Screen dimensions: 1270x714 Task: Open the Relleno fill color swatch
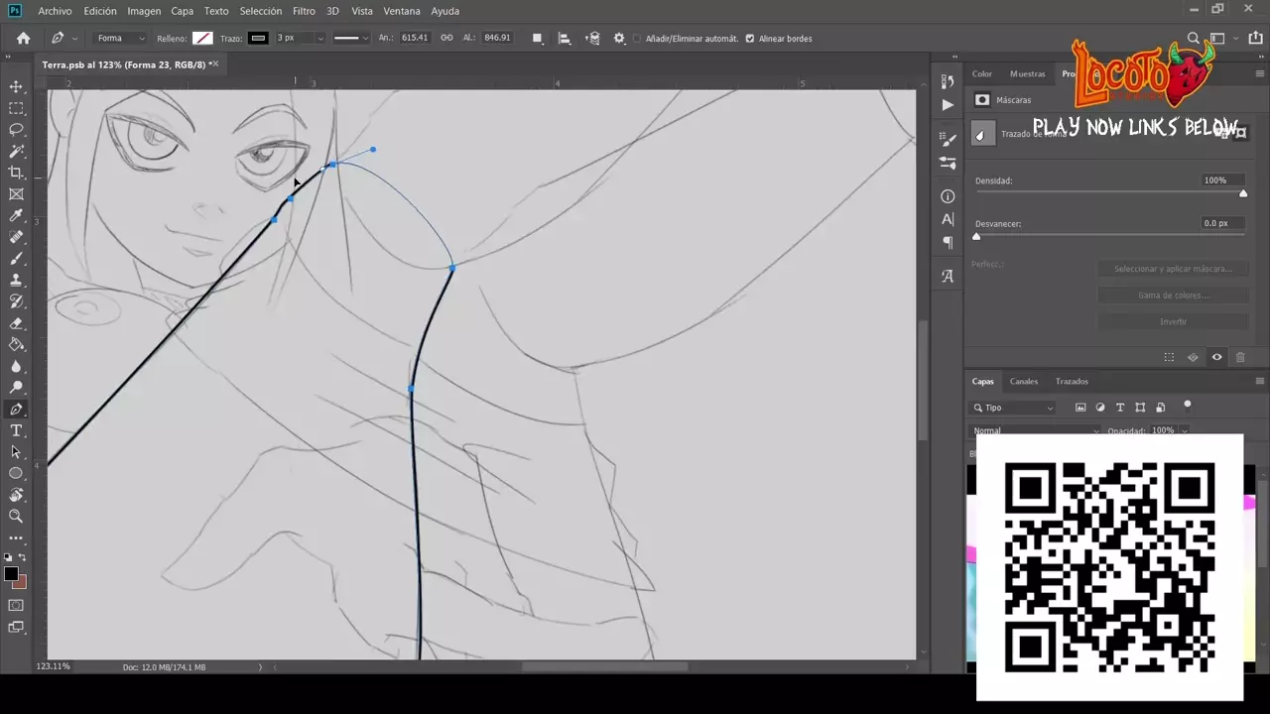click(x=202, y=38)
